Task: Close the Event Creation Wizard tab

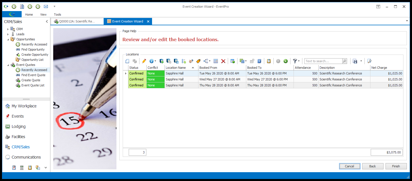Action: click(148, 21)
